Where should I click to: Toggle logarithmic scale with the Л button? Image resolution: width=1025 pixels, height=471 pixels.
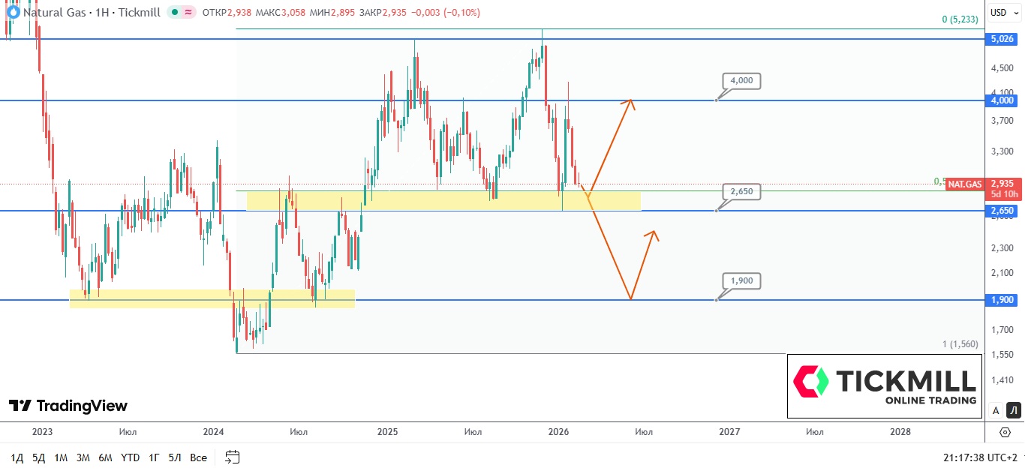1013,410
